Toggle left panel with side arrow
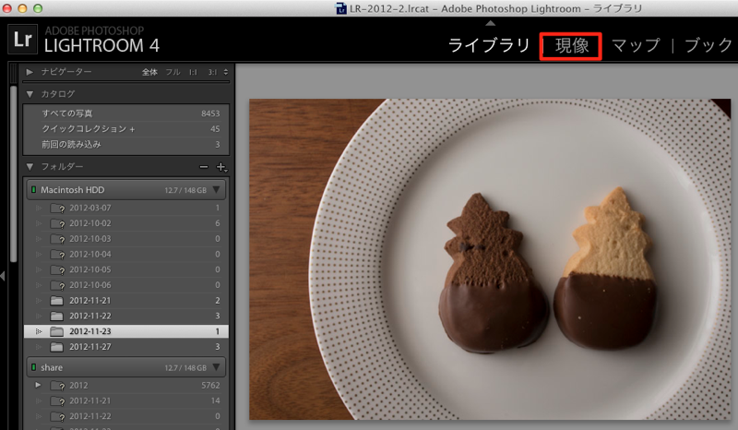738x430 pixels. (3, 276)
